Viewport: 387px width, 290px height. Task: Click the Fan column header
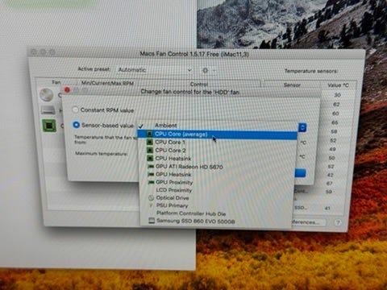click(x=56, y=82)
